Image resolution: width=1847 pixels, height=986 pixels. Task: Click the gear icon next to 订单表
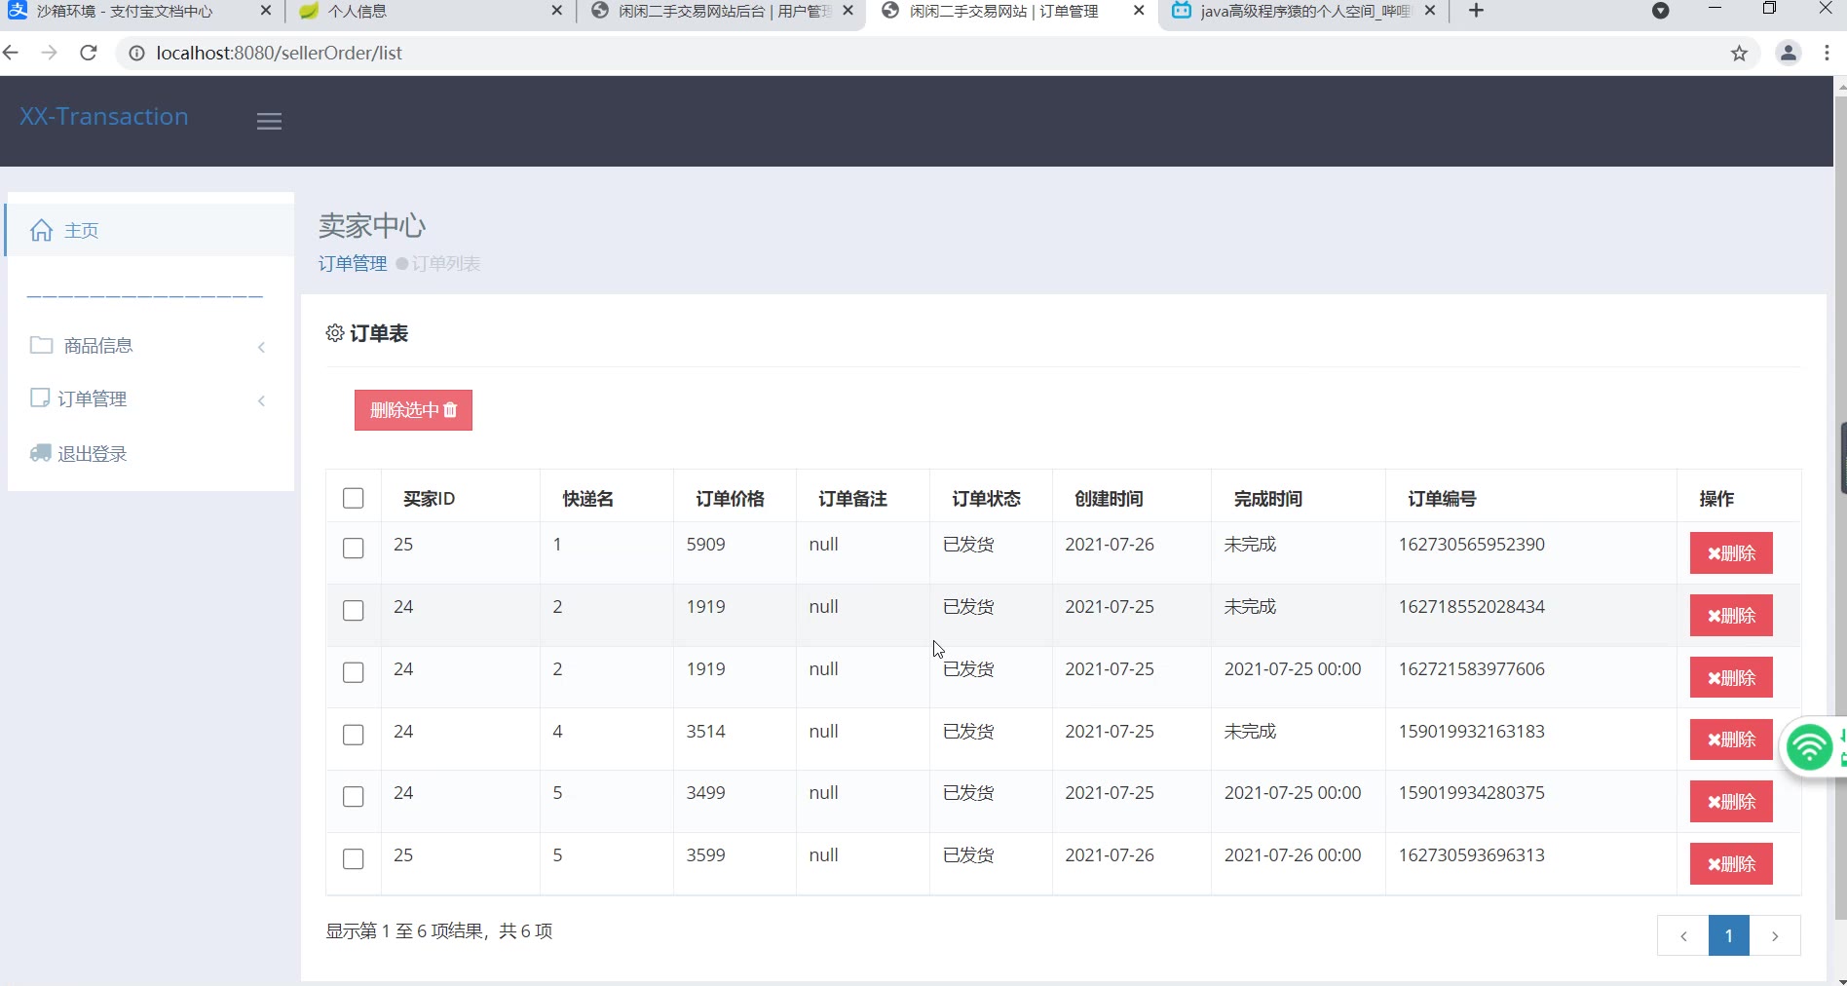334,333
